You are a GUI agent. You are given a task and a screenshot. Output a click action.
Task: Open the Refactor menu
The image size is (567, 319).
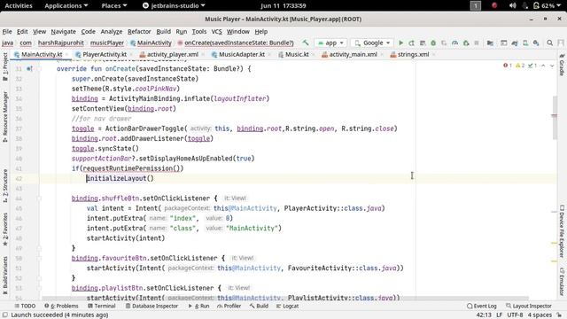point(139,32)
